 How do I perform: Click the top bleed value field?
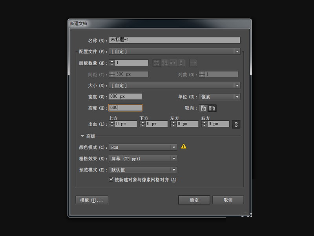point(126,124)
